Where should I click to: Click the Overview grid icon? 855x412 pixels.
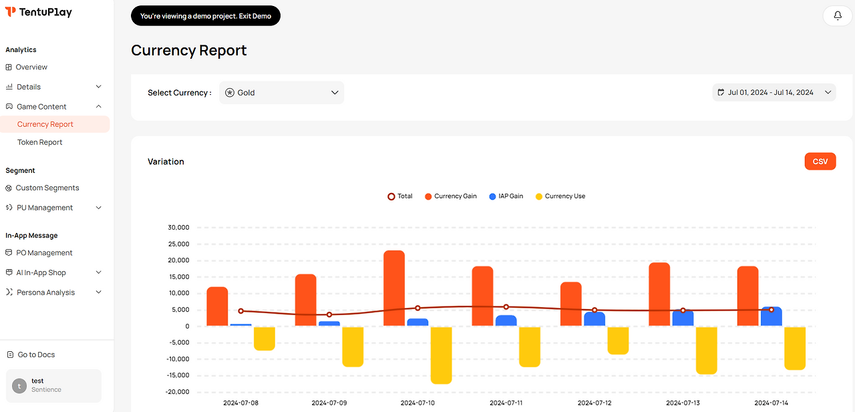tap(9, 67)
